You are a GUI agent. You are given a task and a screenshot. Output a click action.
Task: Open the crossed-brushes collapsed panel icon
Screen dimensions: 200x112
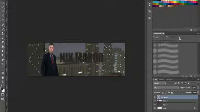point(150,18)
